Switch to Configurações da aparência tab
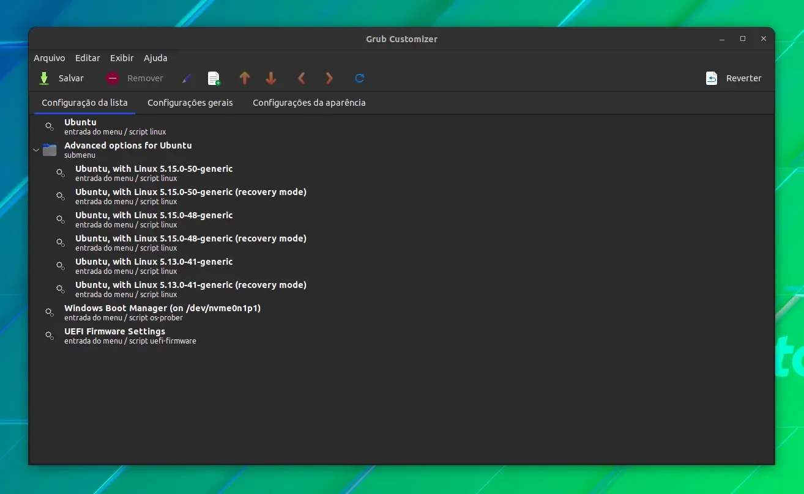This screenshot has width=804, height=494. coord(309,103)
